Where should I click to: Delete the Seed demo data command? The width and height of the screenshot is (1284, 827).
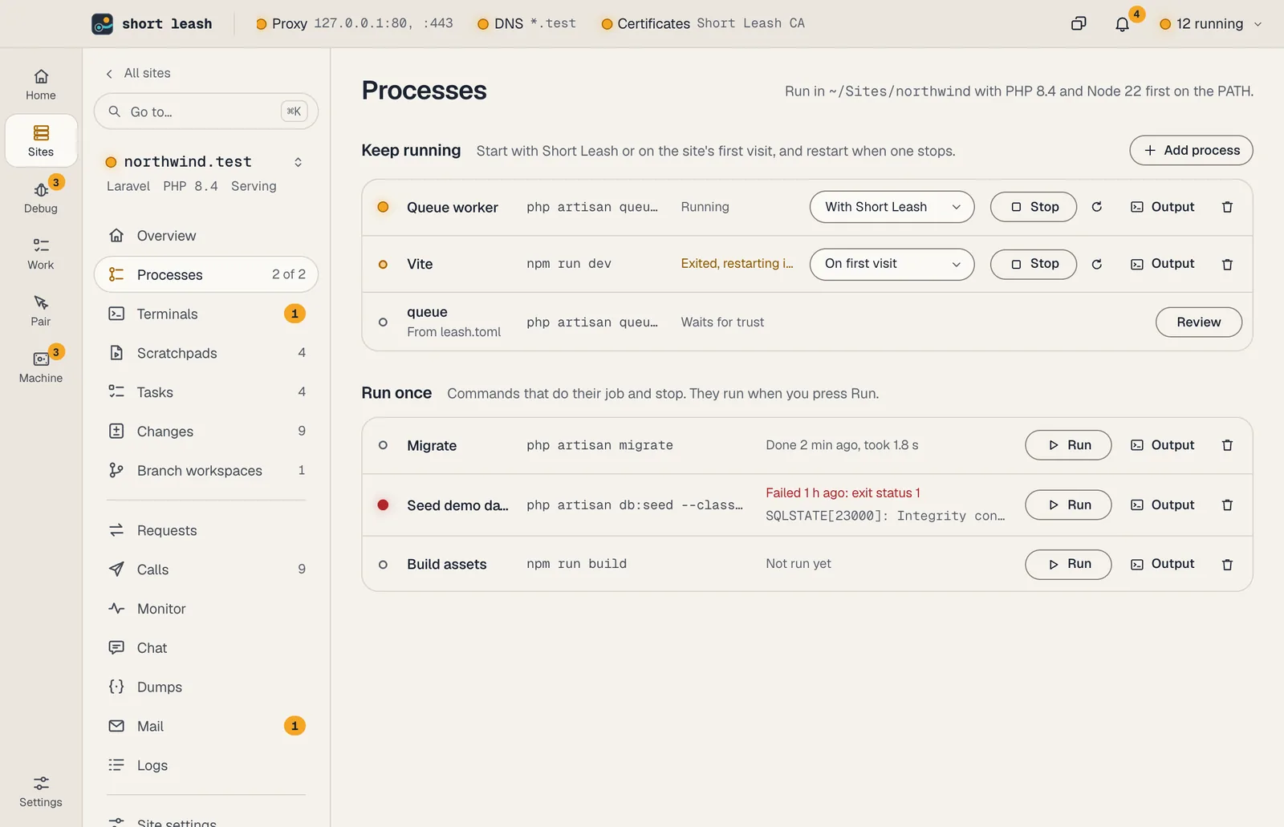pyautogui.click(x=1227, y=505)
